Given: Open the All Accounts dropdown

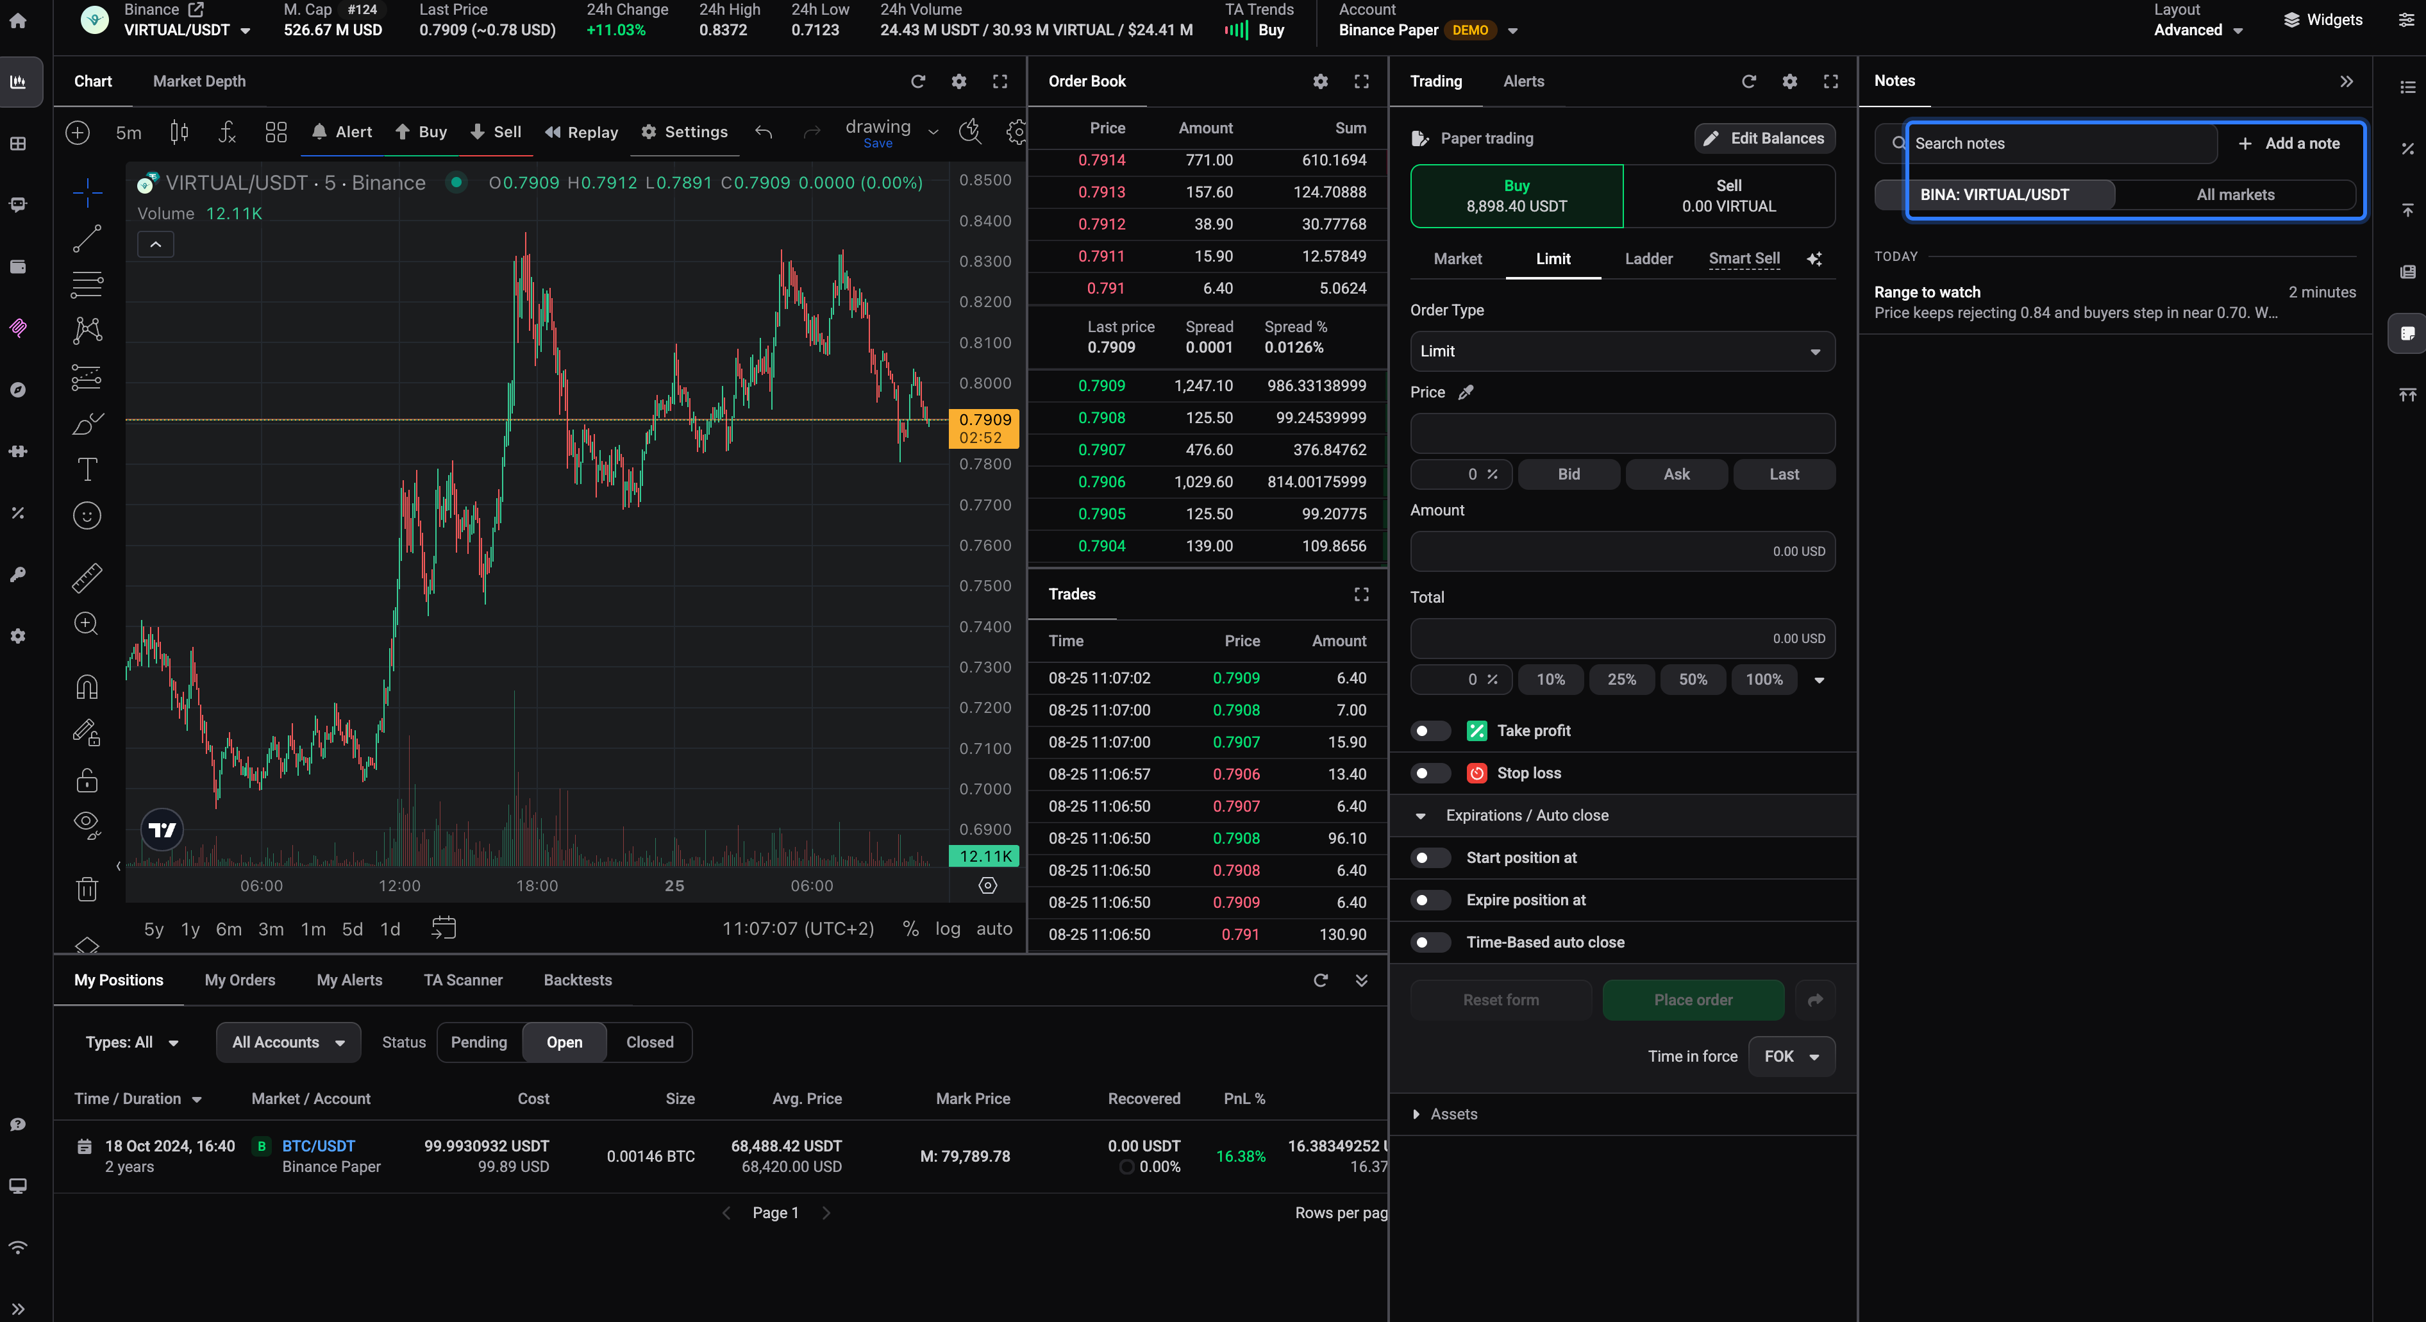Looking at the screenshot, I should (x=288, y=1042).
